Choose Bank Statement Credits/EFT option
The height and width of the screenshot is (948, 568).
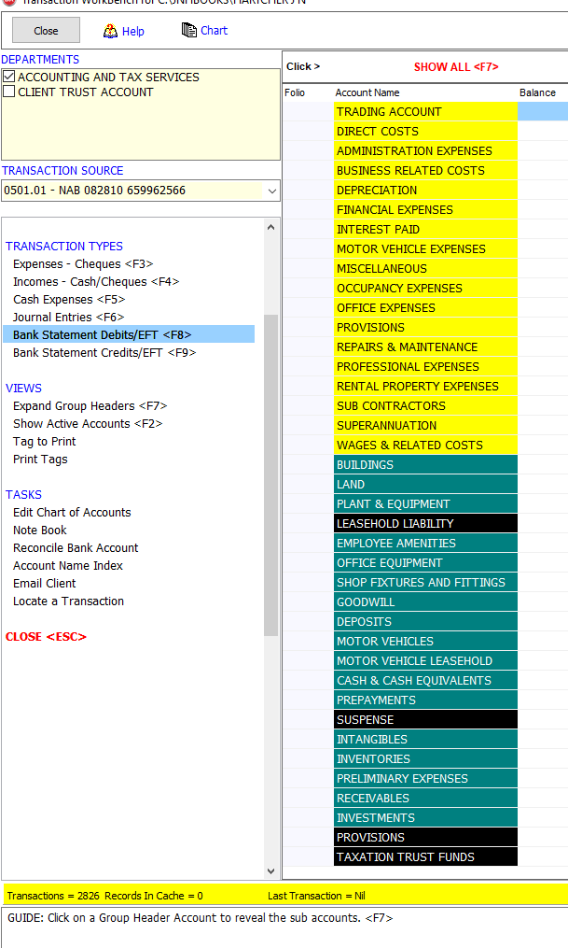pyautogui.click(x=104, y=353)
